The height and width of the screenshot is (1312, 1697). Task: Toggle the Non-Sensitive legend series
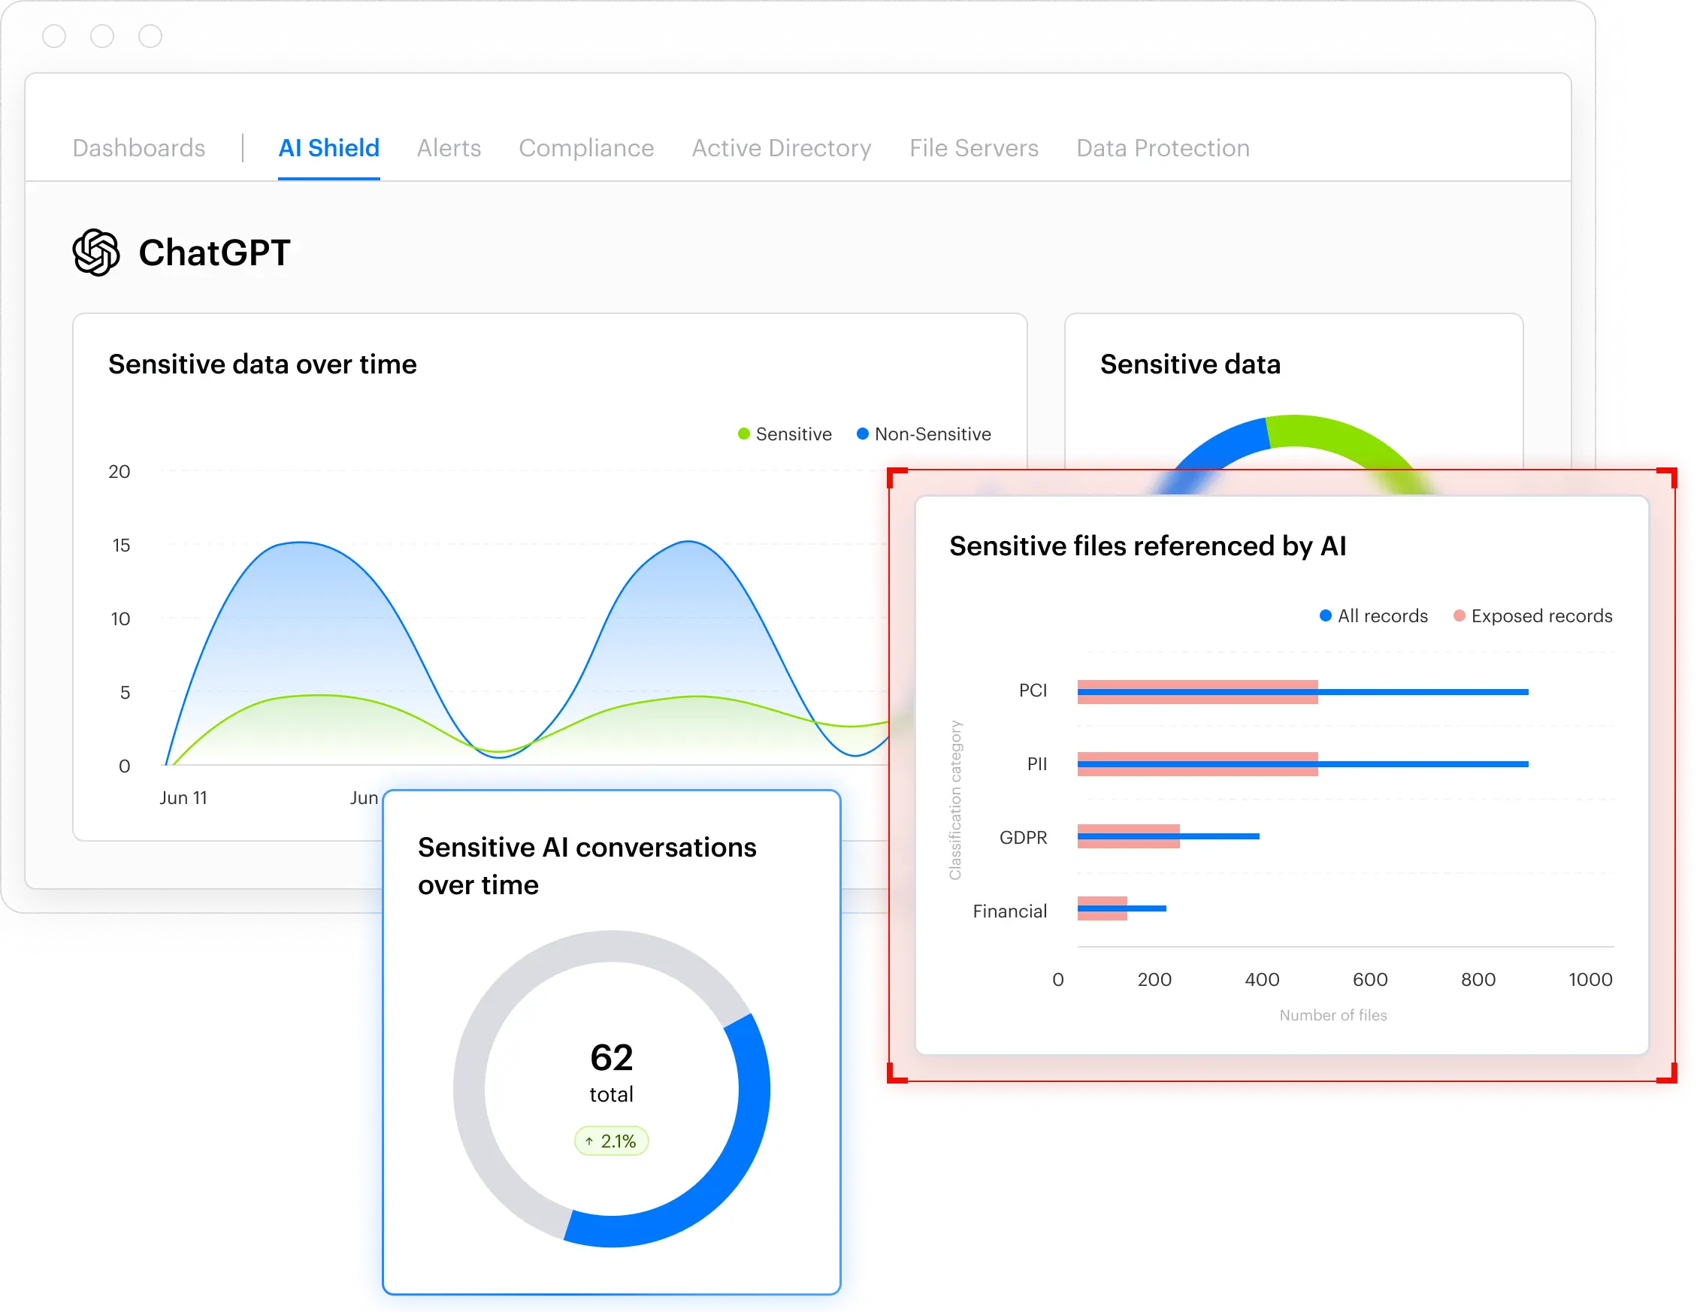[924, 434]
